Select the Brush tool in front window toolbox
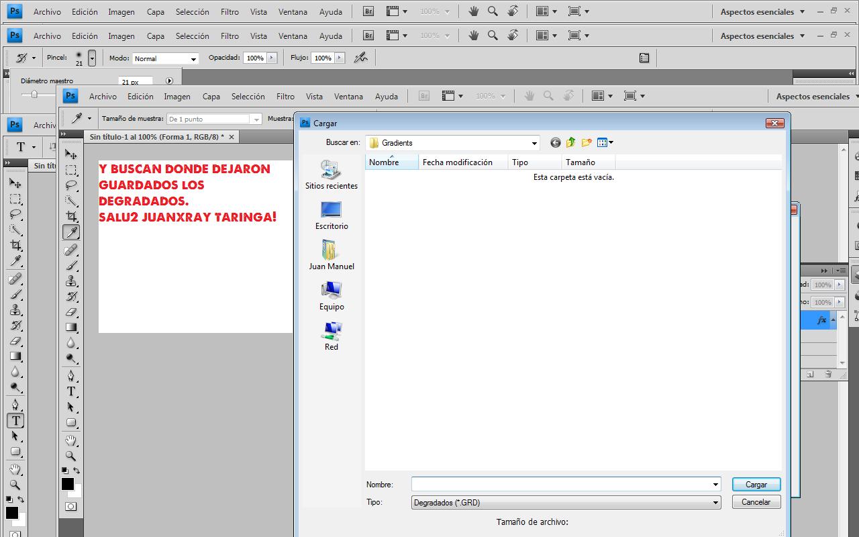859x537 pixels. [71, 265]
